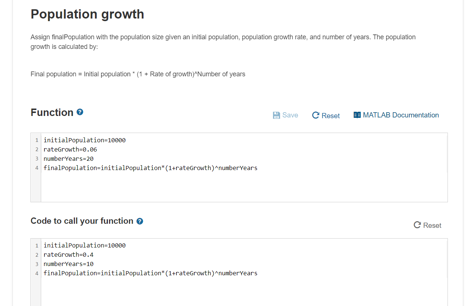Click line number 1 in Function editor

[x=36, y=140]
